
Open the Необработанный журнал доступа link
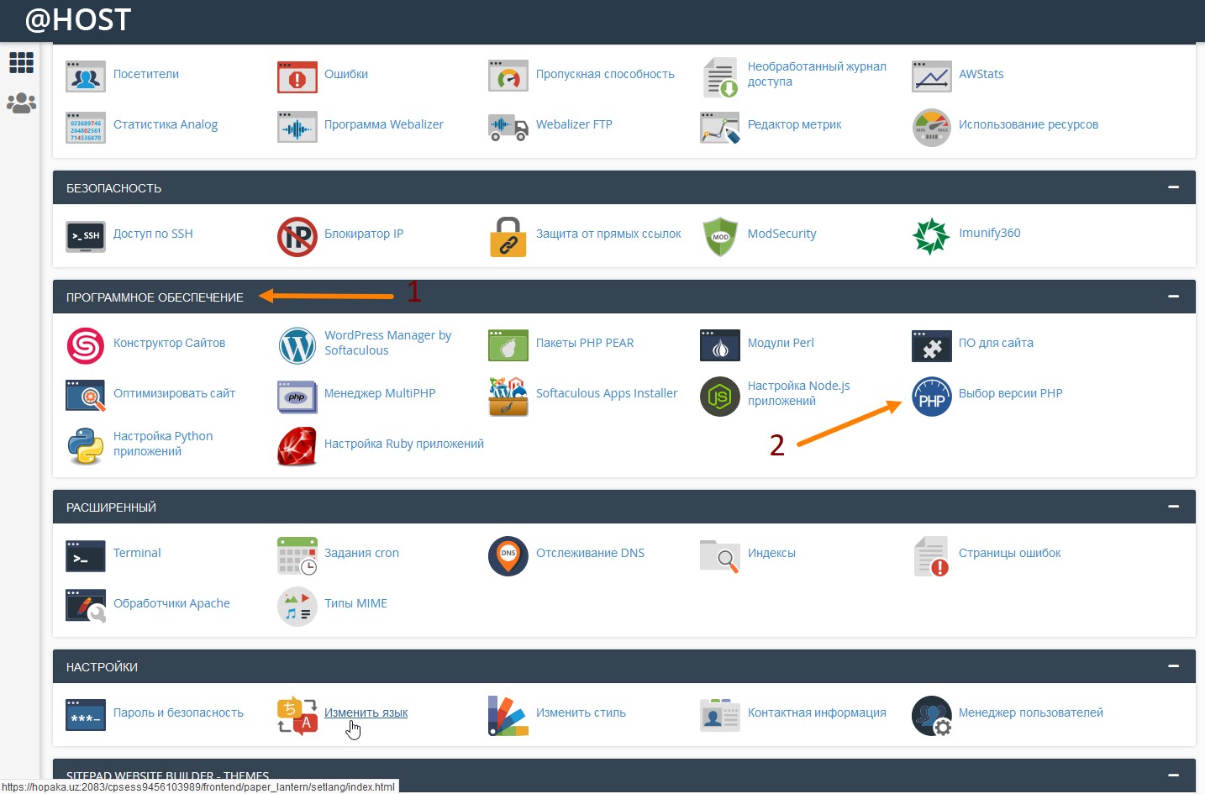[817, 74]
